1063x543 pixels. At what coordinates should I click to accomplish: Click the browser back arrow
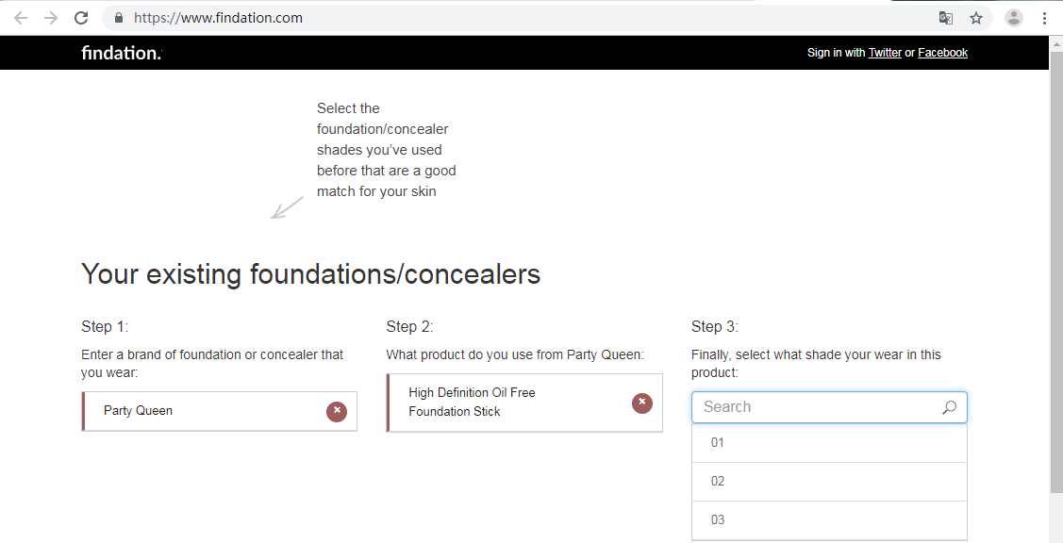tap(21, 18)
